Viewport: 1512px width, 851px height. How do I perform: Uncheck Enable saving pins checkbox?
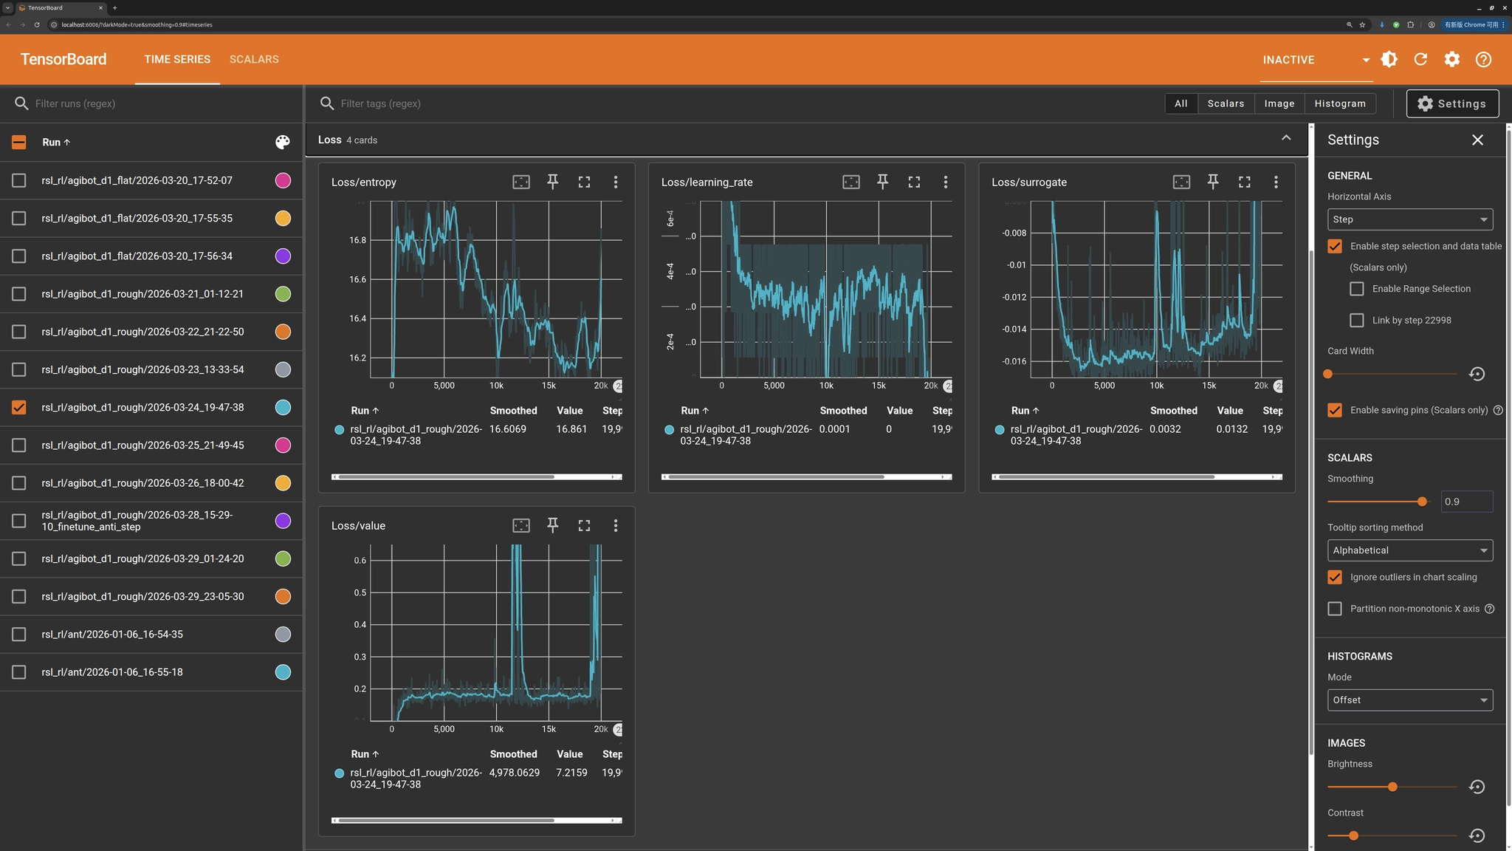(x=1335, y=410)
